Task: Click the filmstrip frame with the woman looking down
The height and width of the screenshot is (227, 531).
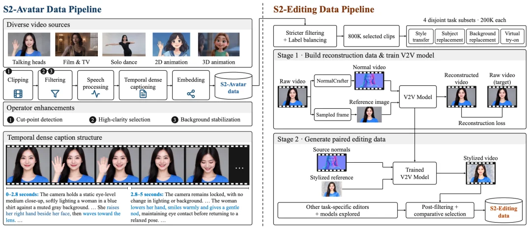Action: [206, 165]
